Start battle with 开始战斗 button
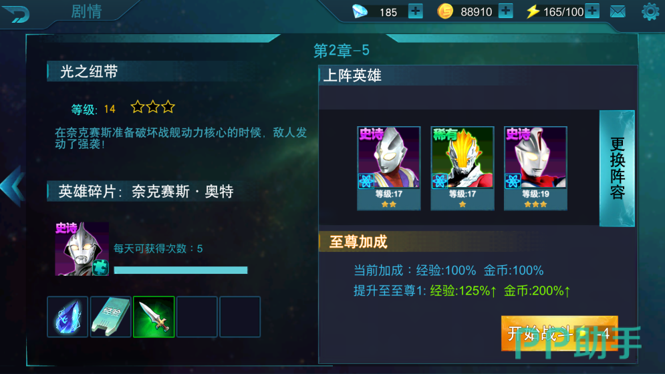Image resolution: width=665 pixels, height=374 pixels. (x=559, y=333)
